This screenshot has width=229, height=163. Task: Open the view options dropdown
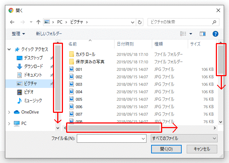click(191, 34)
